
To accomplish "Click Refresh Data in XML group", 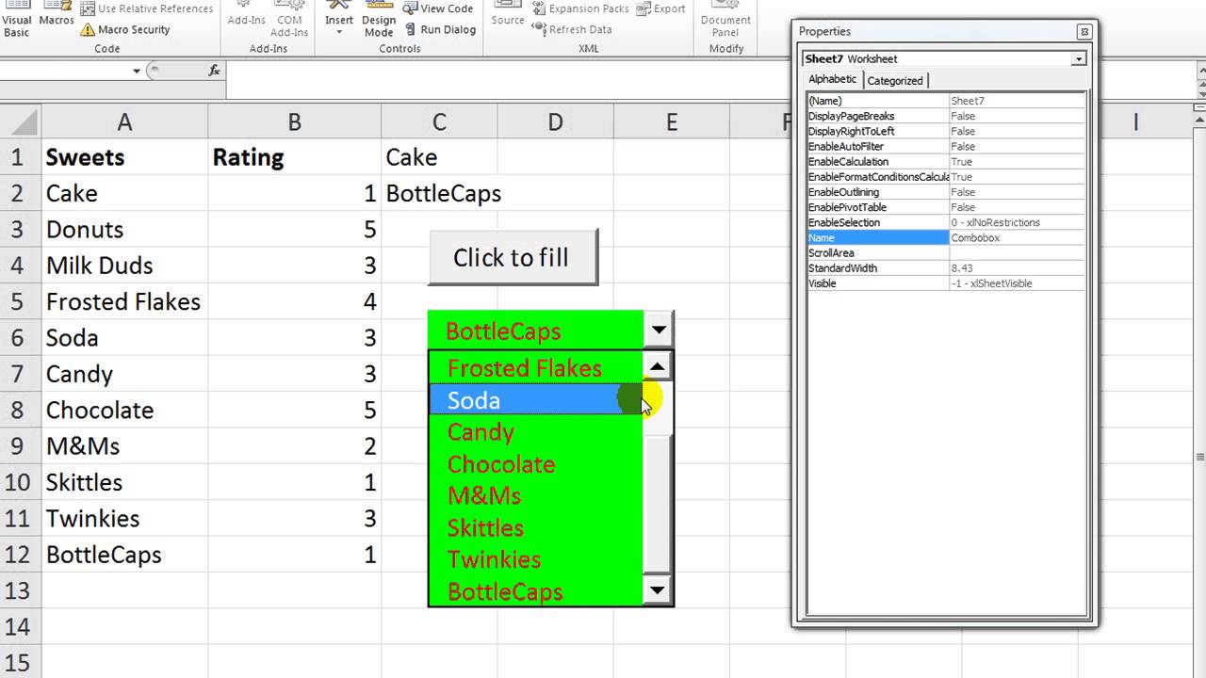I will click(x=572, y=29).
